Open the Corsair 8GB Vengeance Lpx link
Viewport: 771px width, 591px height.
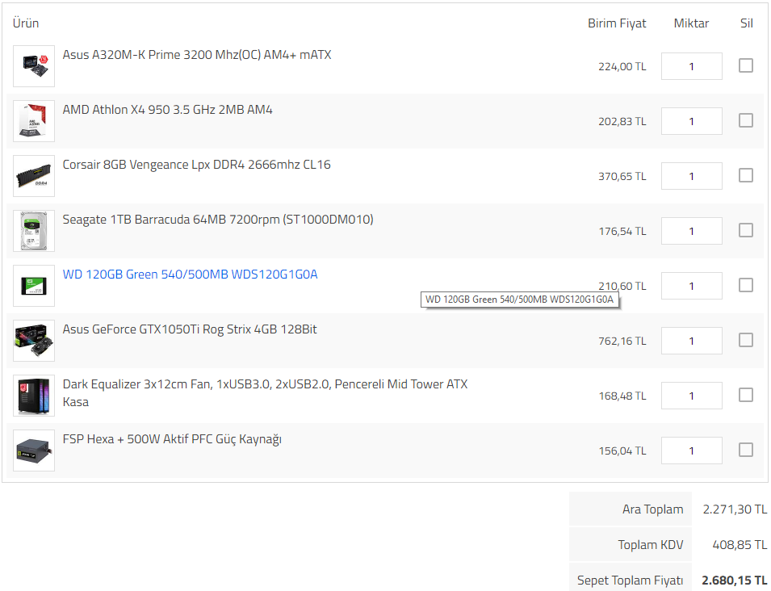[196, 165]
